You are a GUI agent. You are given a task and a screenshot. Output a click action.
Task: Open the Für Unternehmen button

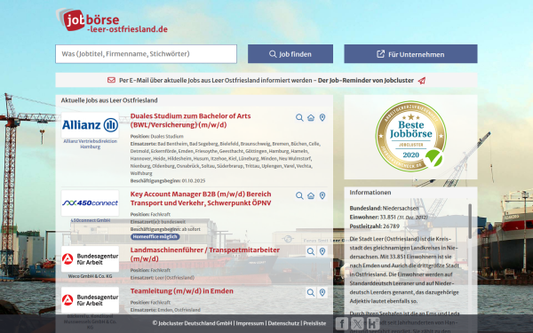point(410,53)
